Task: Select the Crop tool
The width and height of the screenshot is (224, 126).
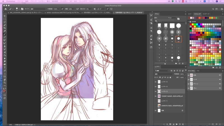Action: pyautogui.click(x=5, y=28)
